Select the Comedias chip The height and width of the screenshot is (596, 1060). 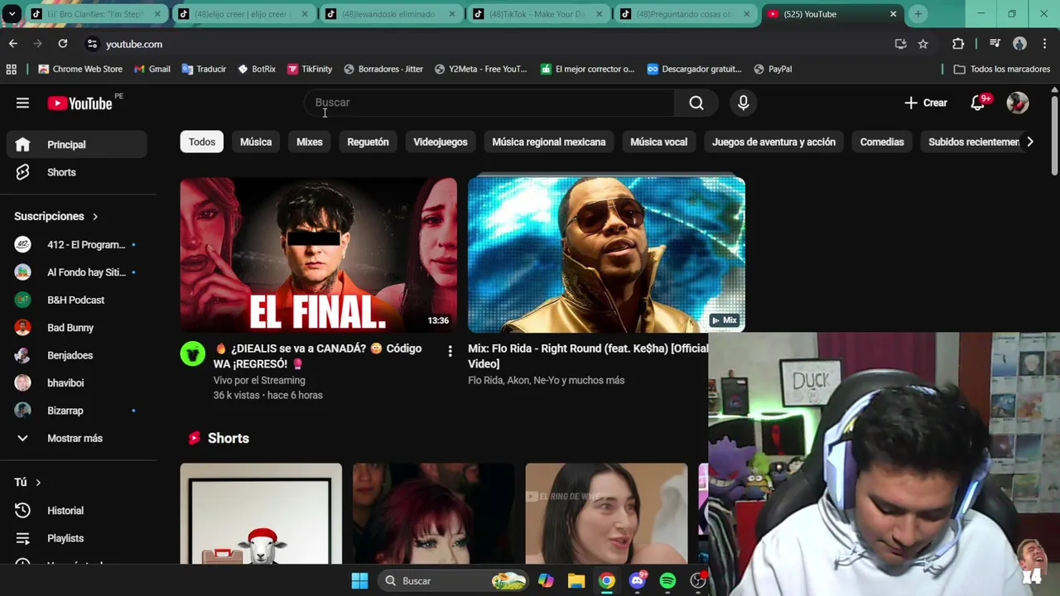click(882, 142)
